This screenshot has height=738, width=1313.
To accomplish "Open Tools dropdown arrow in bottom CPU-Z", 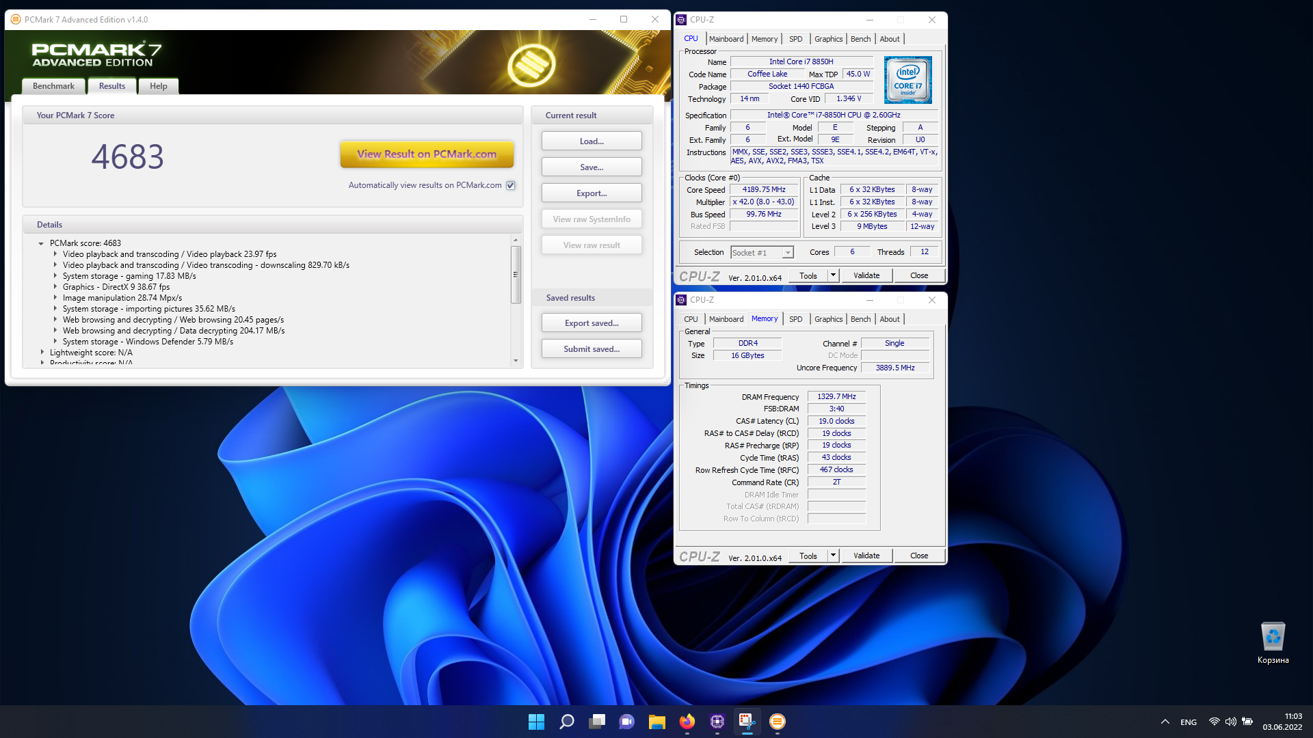I will (x=833, y=556).
